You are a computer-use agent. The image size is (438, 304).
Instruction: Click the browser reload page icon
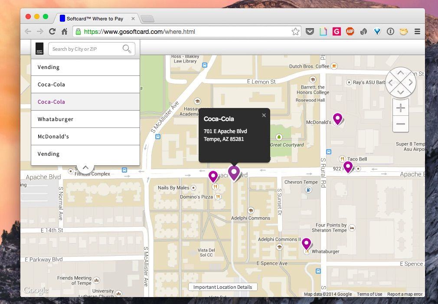click(x=52, y=32)
